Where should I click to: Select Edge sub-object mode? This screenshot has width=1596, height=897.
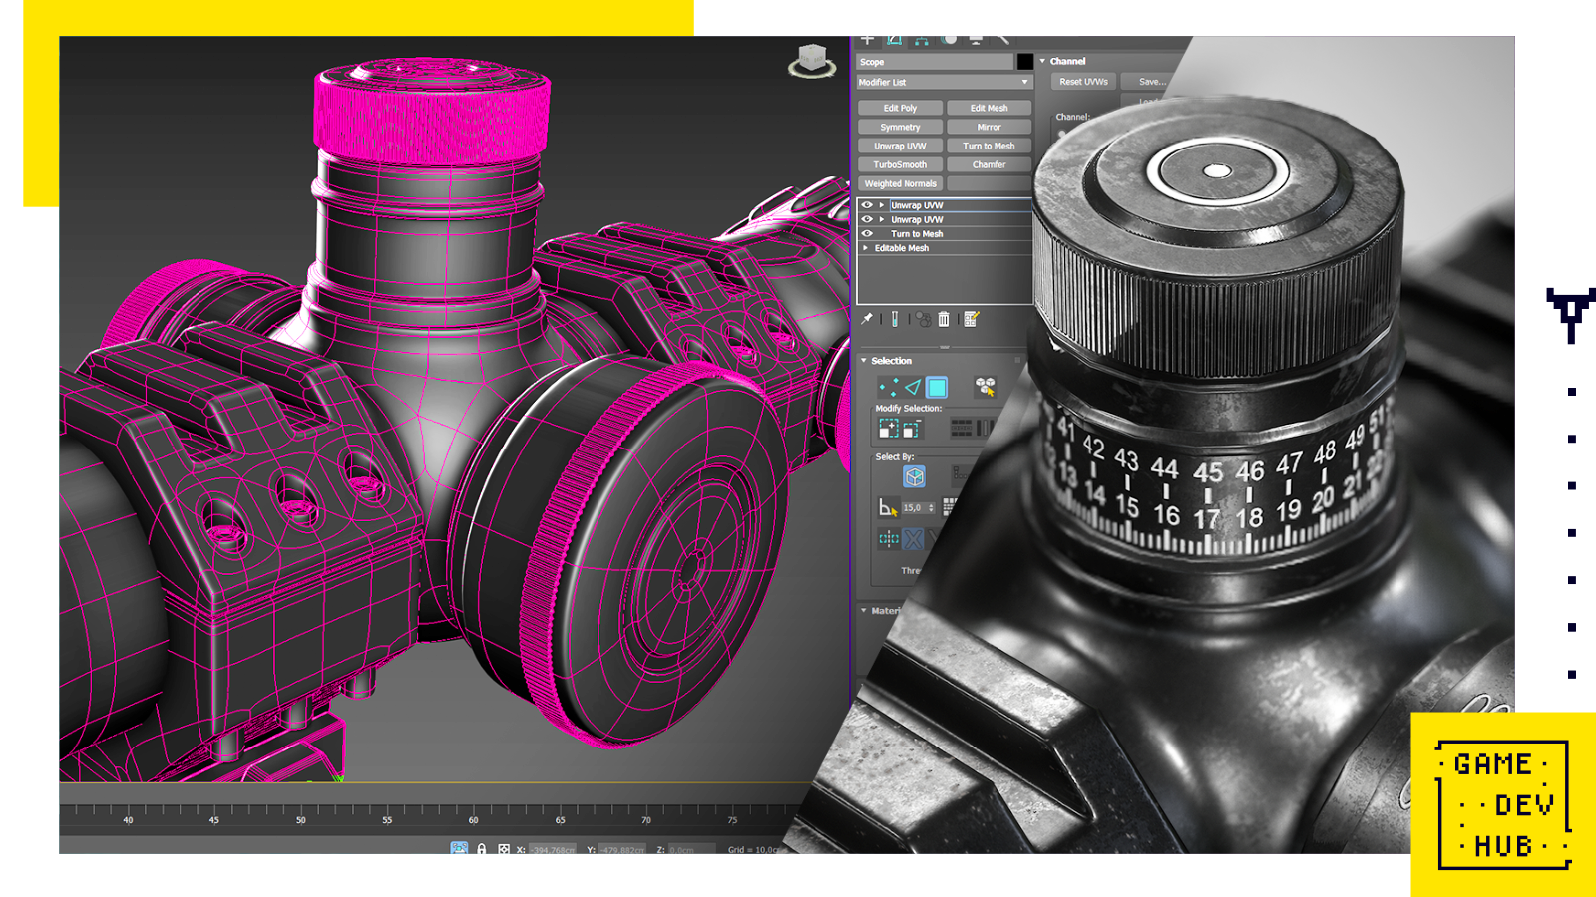point(912,388)
